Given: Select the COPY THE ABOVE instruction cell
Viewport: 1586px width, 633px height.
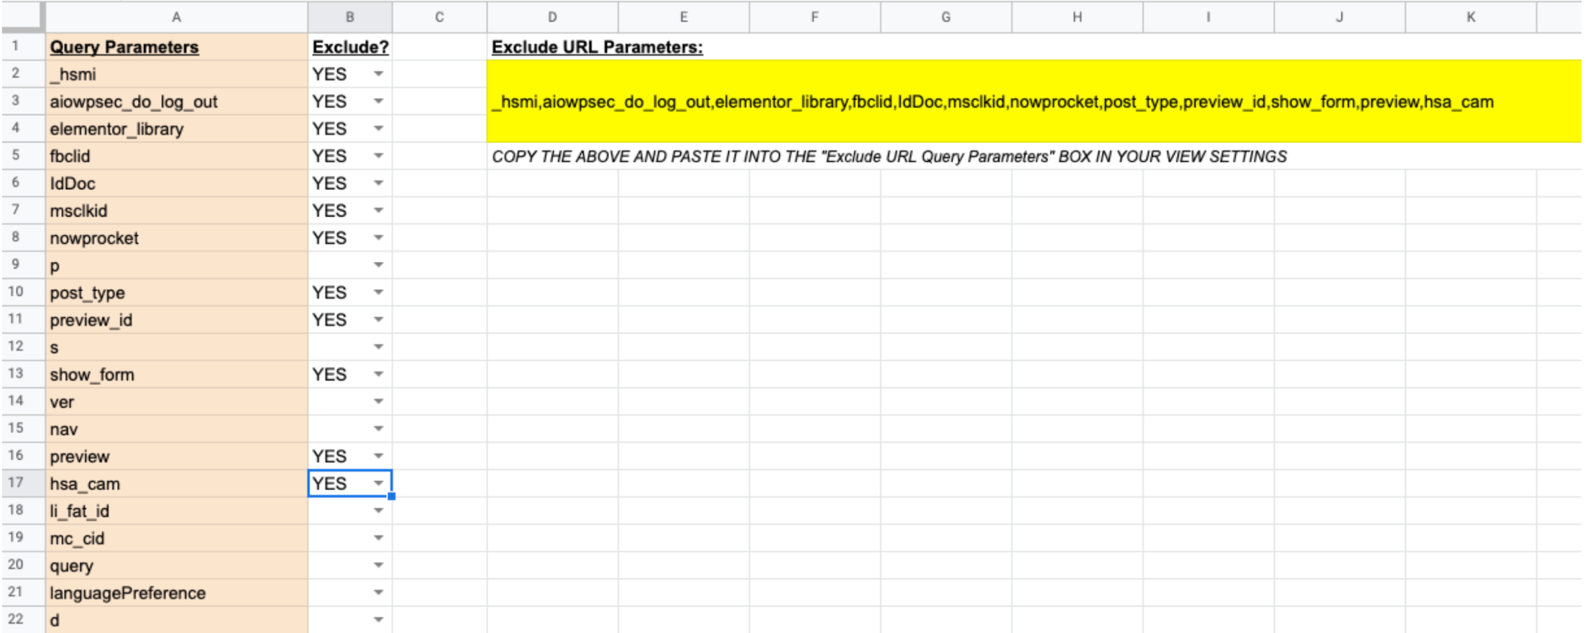Looking at the screenshot, I should (889, 156).
